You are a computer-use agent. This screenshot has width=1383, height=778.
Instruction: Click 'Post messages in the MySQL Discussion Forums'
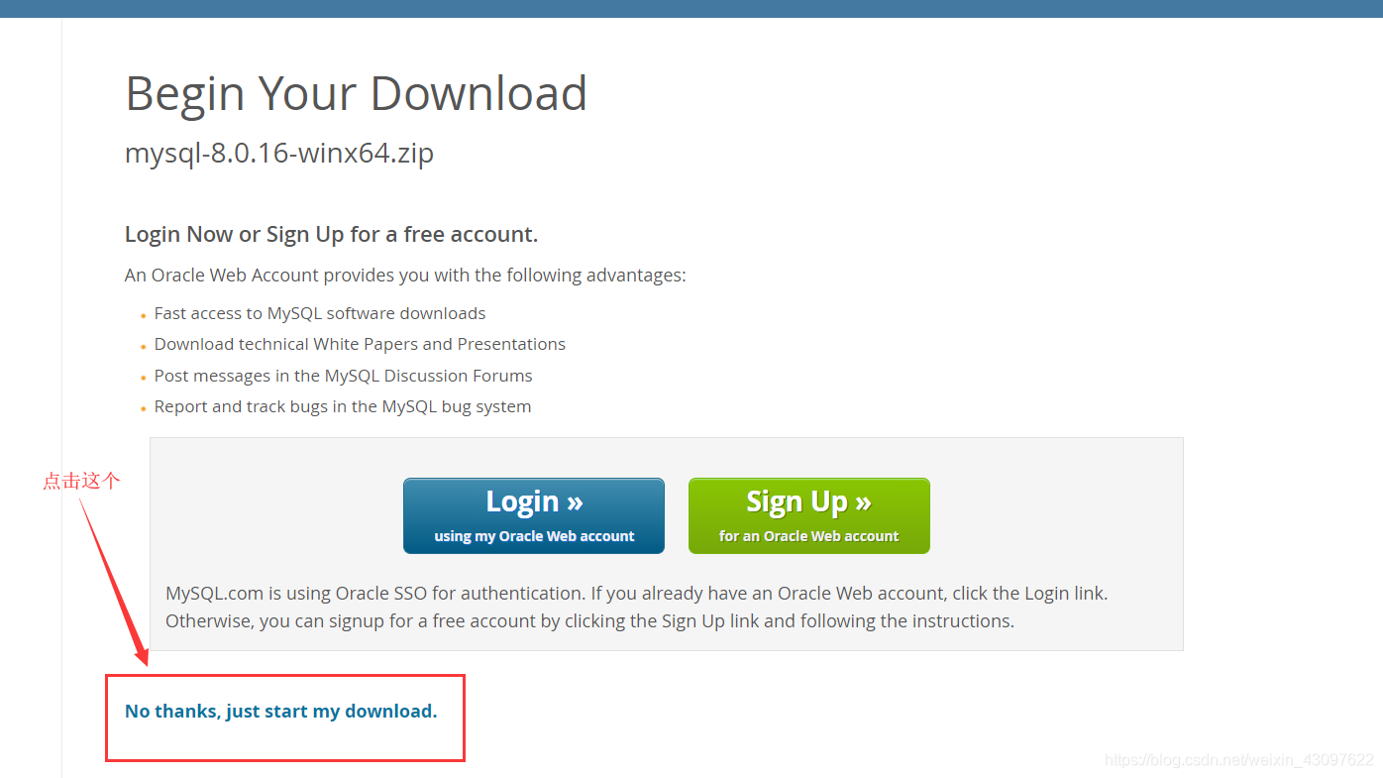[343, 376]
